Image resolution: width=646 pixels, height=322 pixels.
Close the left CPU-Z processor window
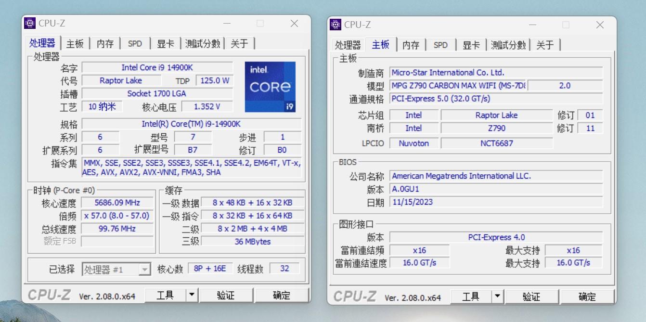(294, 23)
